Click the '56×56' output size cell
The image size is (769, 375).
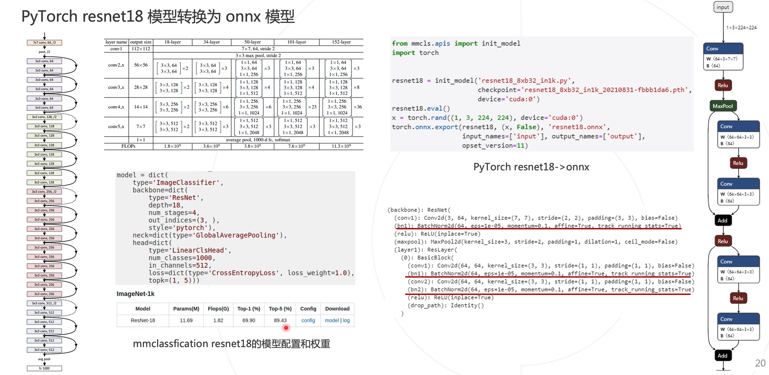(141, 65)
